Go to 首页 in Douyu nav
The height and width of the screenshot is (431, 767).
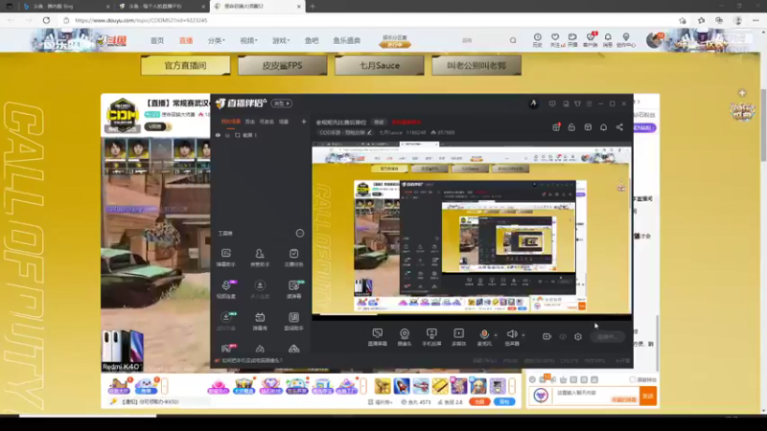pos(157,40)
